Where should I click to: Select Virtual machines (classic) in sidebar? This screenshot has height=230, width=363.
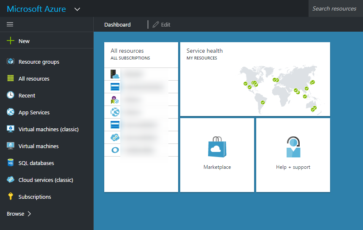click(x=48, y=129)
